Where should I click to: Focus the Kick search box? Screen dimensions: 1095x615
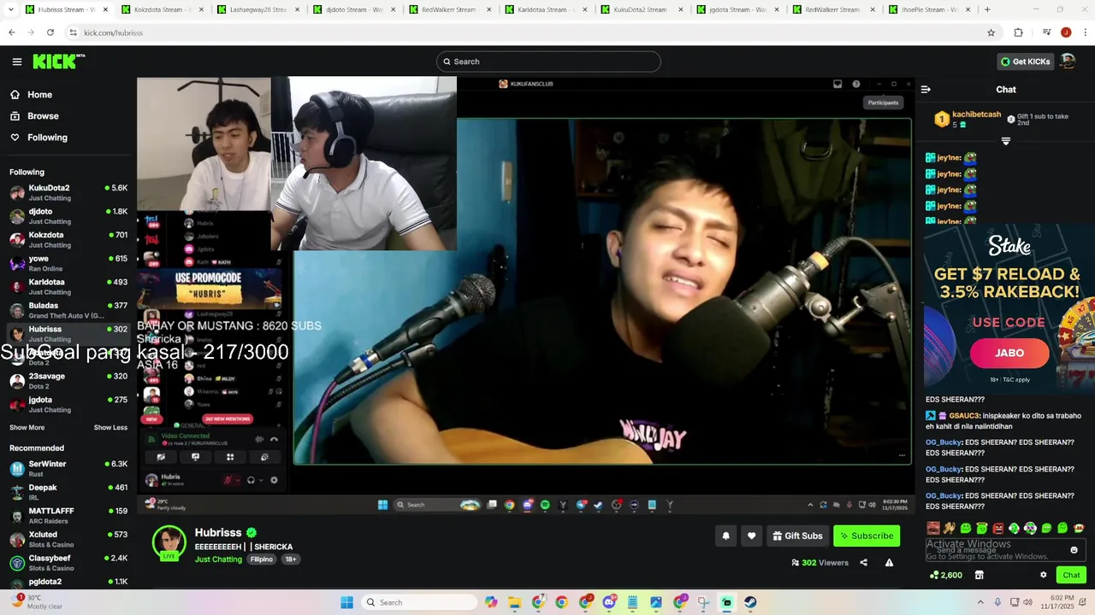pos(548,61)
